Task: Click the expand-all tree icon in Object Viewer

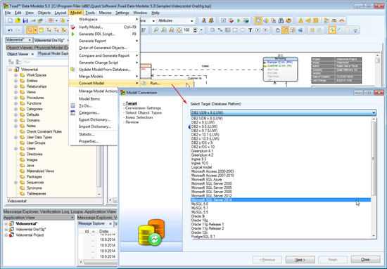Action: click(x=11, y=62)
